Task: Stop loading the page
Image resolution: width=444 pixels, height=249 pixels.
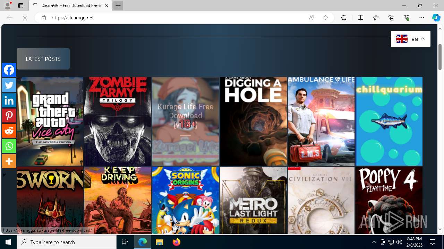Action: click(x=25, y=18)
